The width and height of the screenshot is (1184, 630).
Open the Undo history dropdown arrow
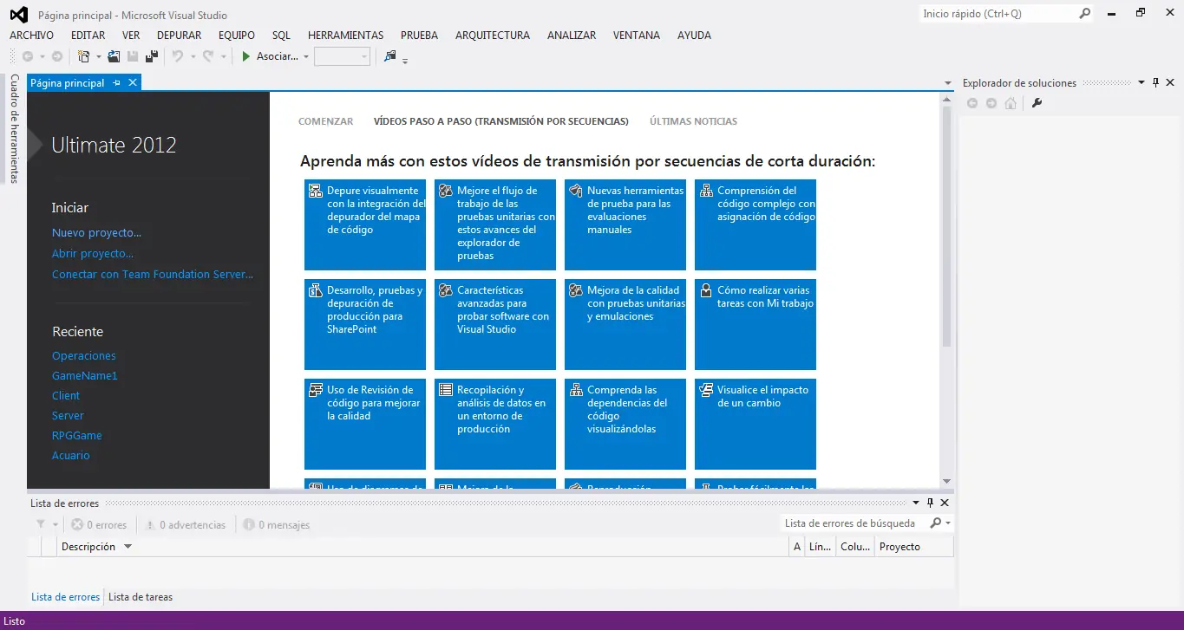tap(192, 57)
